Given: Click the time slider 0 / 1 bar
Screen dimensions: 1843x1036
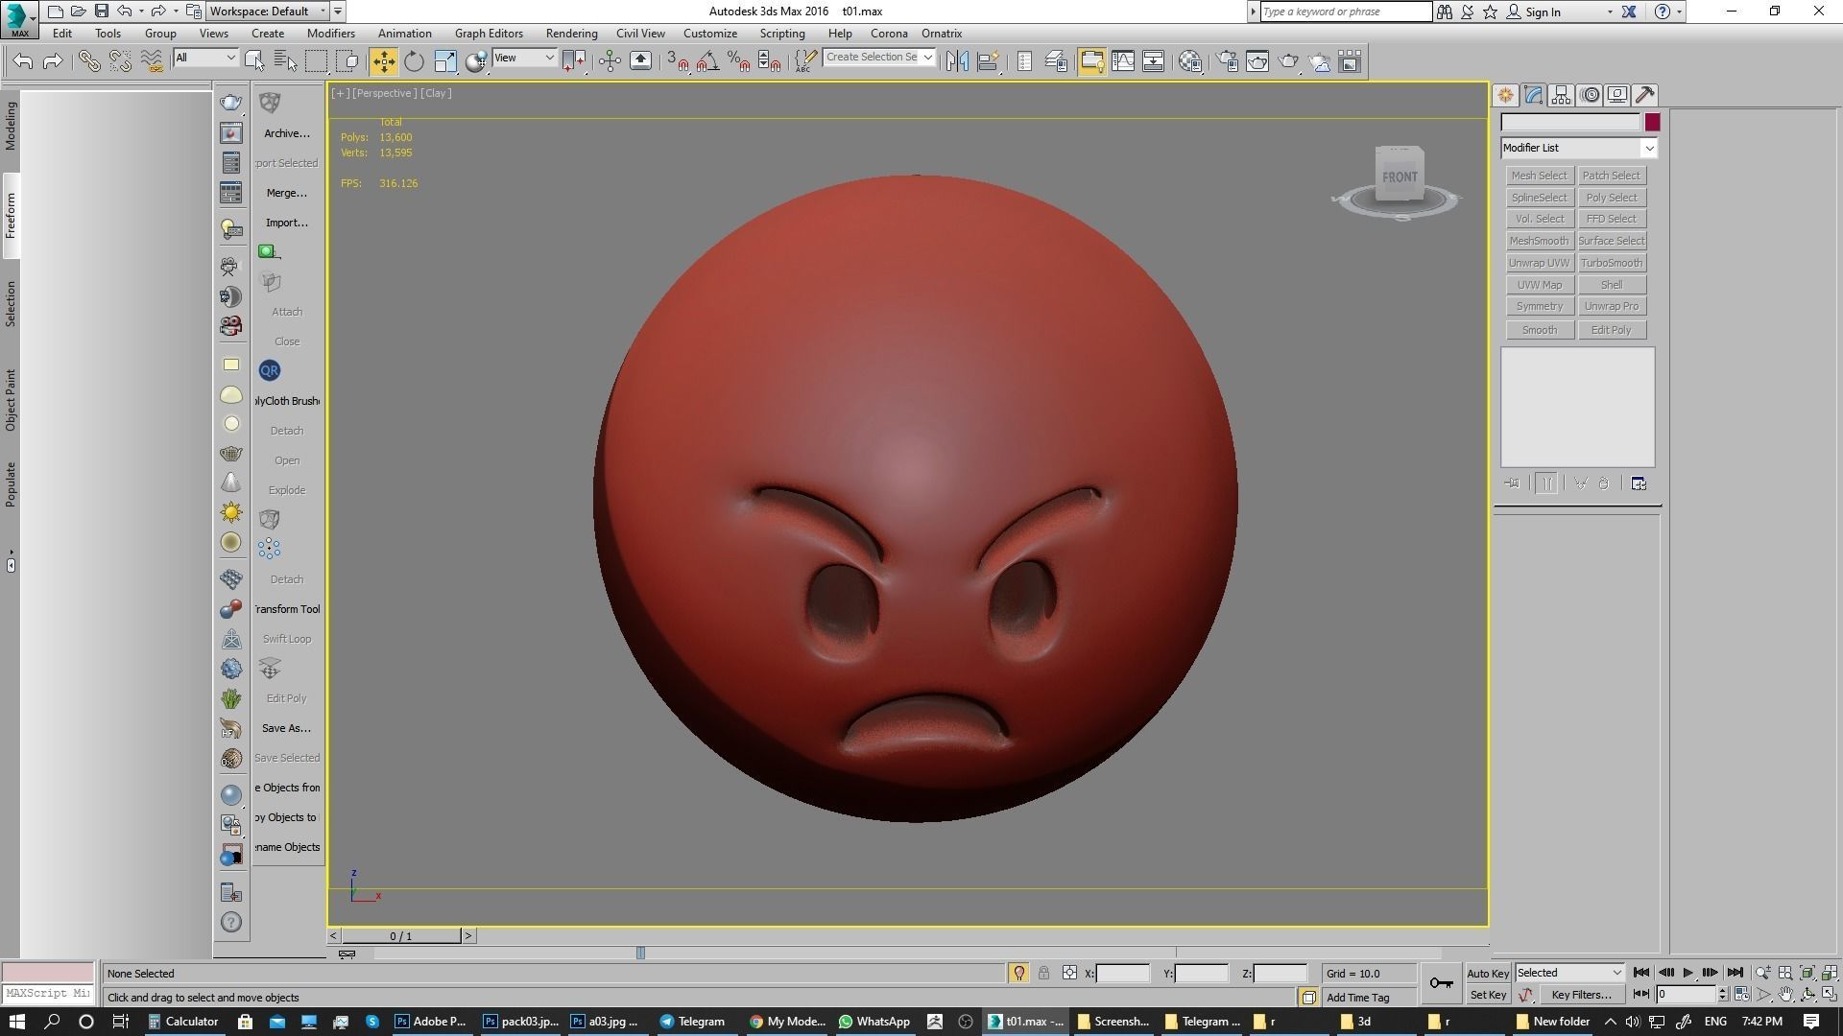Looking at the screenshot, I should (401, 935).
